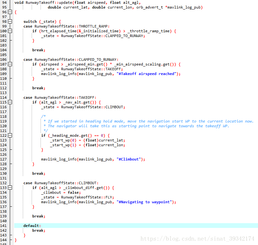Click "TAKEOFF" in state assignment line 108
The height and width of the screenshot is (245, 258).
coord(113,69)
